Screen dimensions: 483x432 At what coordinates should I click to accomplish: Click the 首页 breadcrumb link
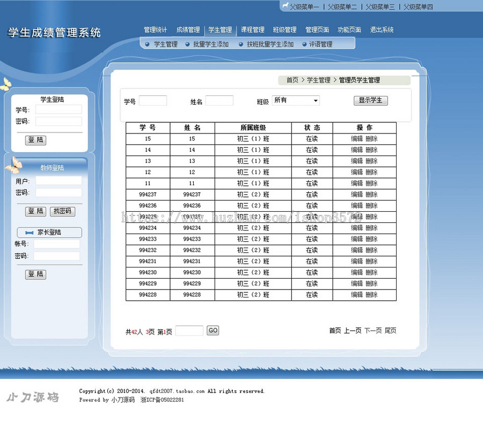point(292,80)
